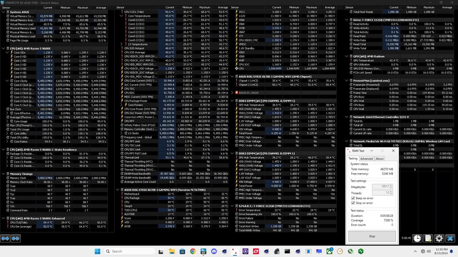Expand the L3 Temperatures node
Screen dimensions: 458x257
pos(122,44)
